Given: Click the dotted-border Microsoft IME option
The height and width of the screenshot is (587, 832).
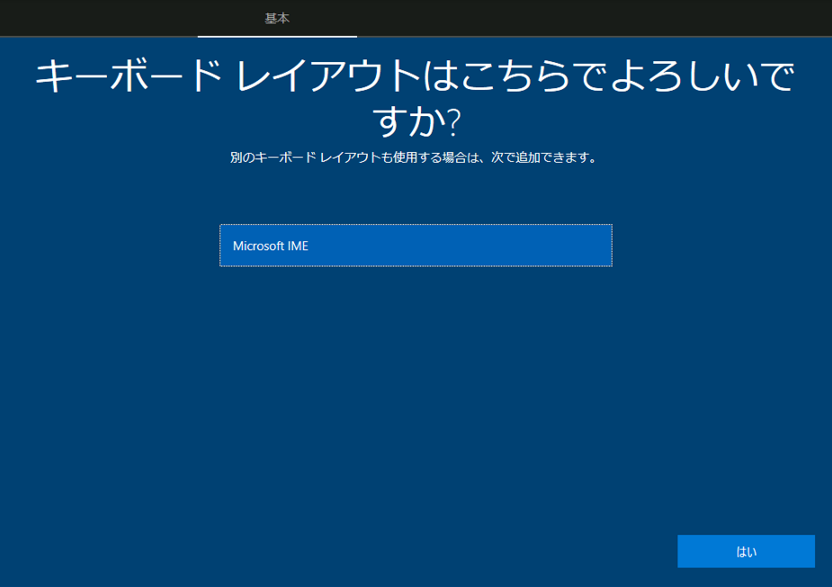Looking at the screenshot, I should (x=416, y=245).
